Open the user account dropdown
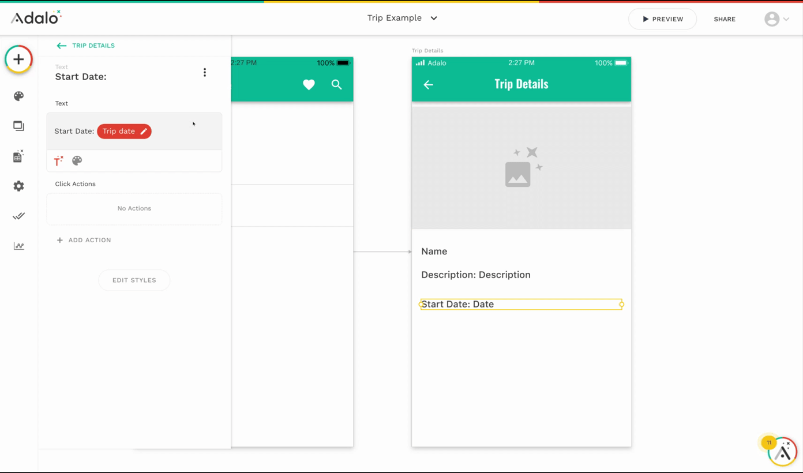803x473 pixels. click(776, 19)
